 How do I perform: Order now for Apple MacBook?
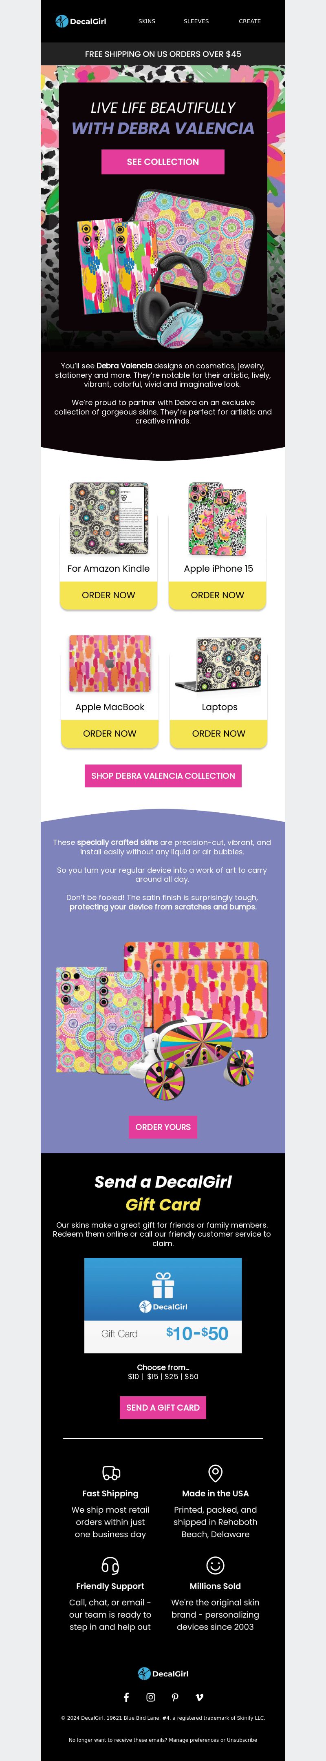110,733
